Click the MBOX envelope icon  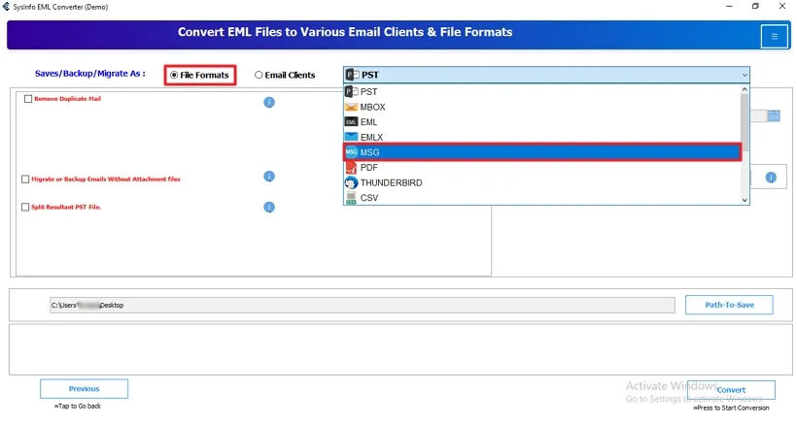click(351, 107)
